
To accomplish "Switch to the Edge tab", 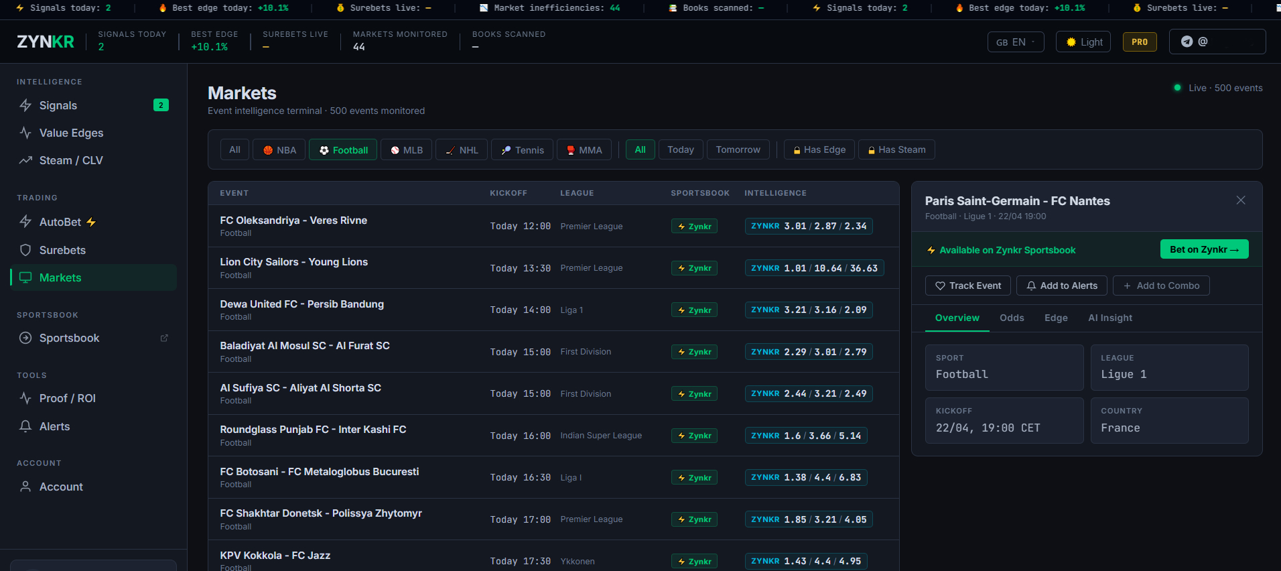I will tap(1056, 318).
